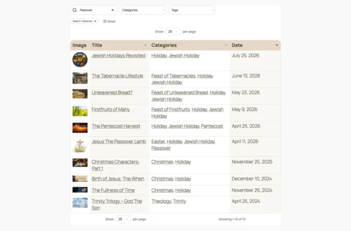Click the Reset filters icon
The height and width of the screenshot is (231, 351).
105,22
